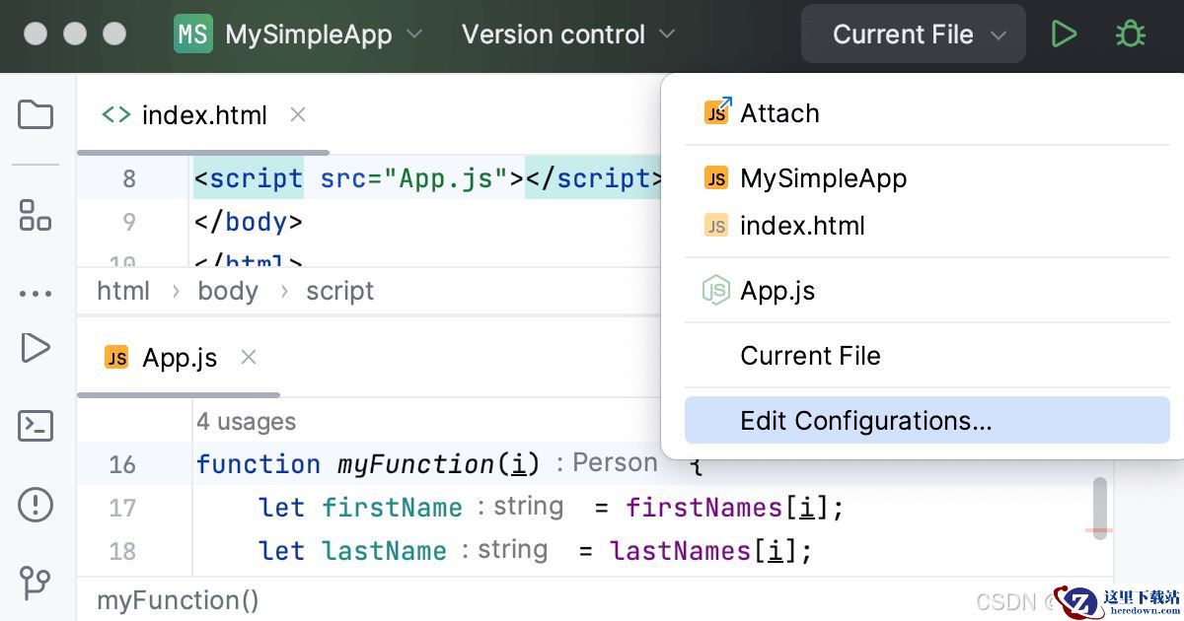Start debugging with the bug icon
Viewport: 1184px width, 621px height.
(x=1130, y=34)
